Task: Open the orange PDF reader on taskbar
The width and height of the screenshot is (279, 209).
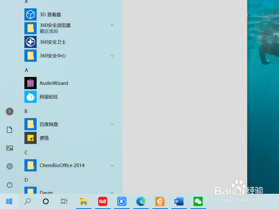Action: point(160,201)
